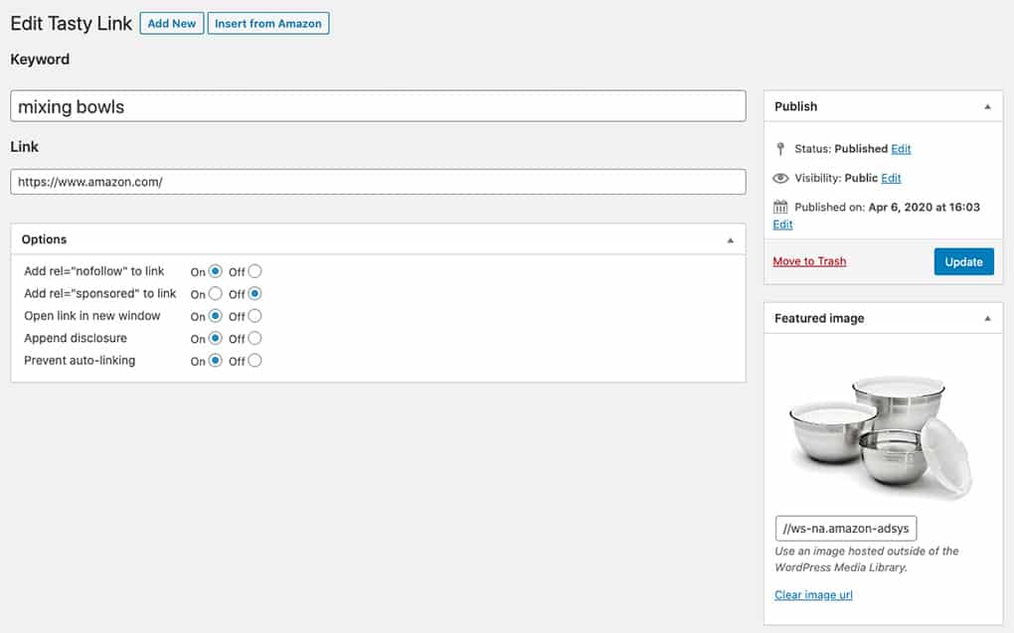
Task: Turn On Append disclosure
Action: click(216, 338)
